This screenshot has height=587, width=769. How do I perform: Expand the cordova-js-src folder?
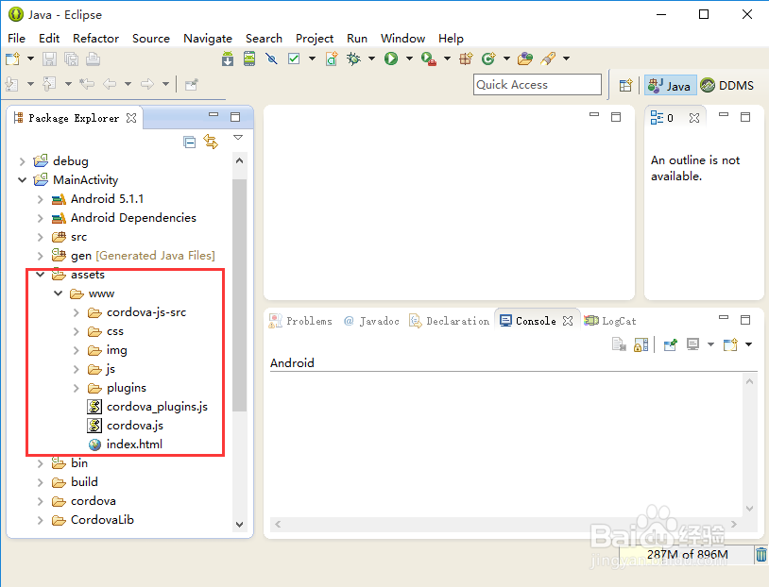click(x=76, y=312)
